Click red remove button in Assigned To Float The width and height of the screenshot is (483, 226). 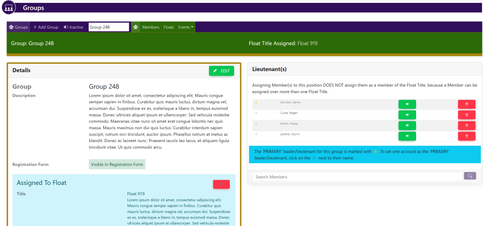tap(221, 184)
